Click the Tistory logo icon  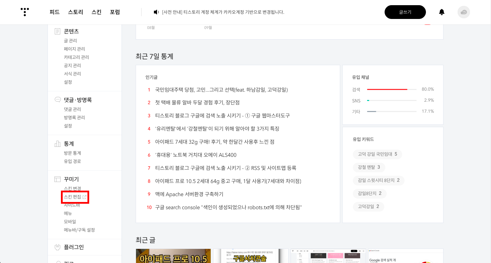[25, 12]
